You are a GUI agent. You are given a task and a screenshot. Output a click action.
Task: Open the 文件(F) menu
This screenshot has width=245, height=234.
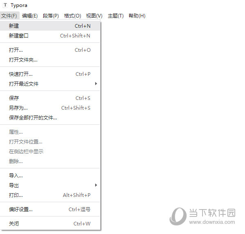(9, 16)
